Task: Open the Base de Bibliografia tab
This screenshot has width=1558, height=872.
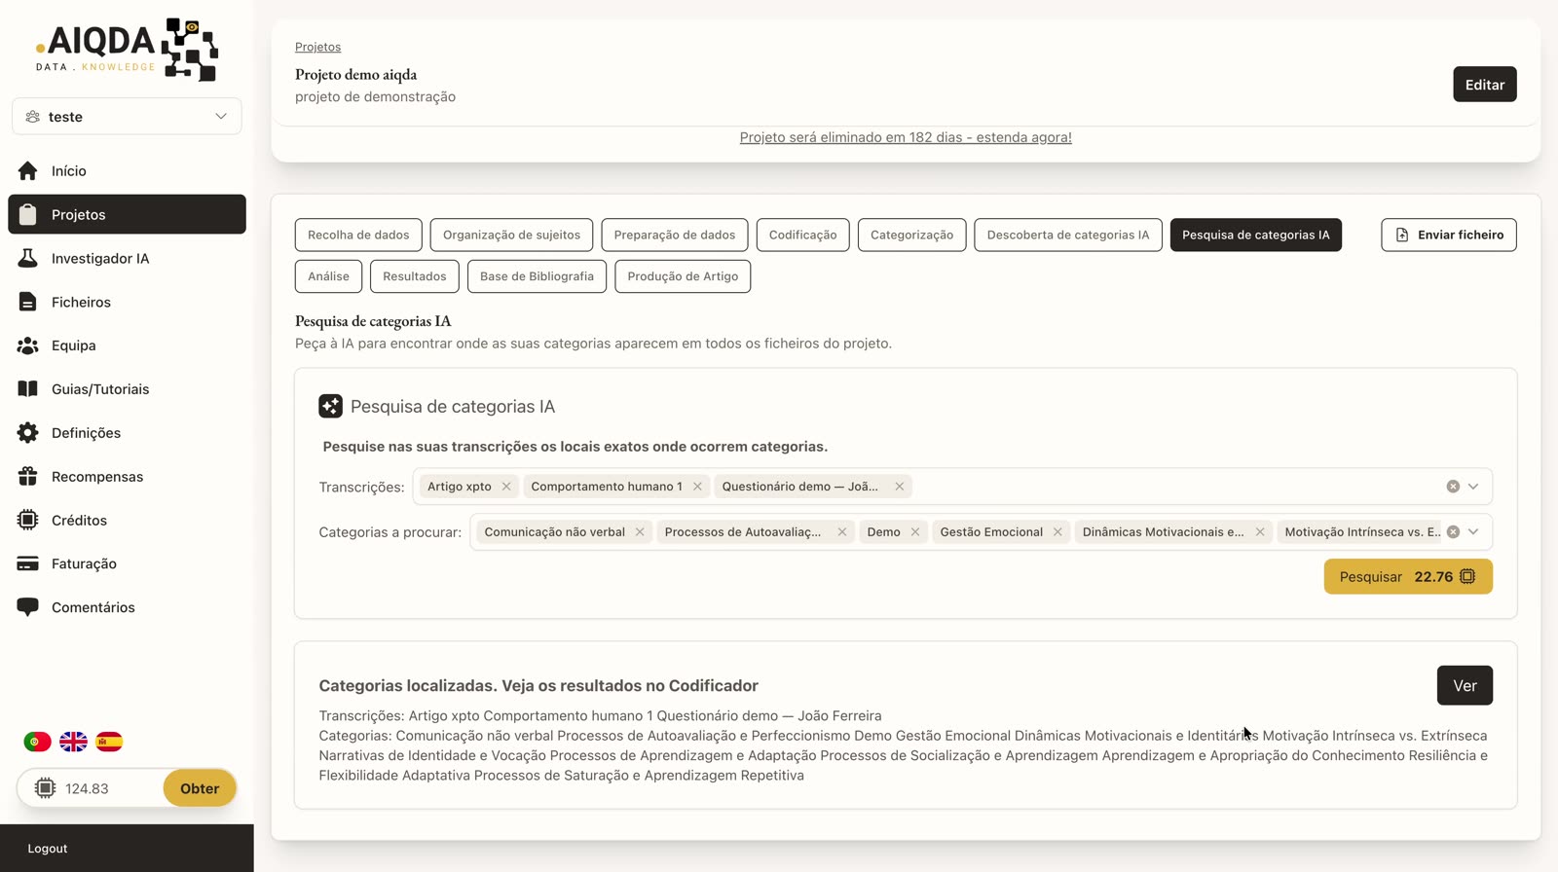Action: point(537,276)
